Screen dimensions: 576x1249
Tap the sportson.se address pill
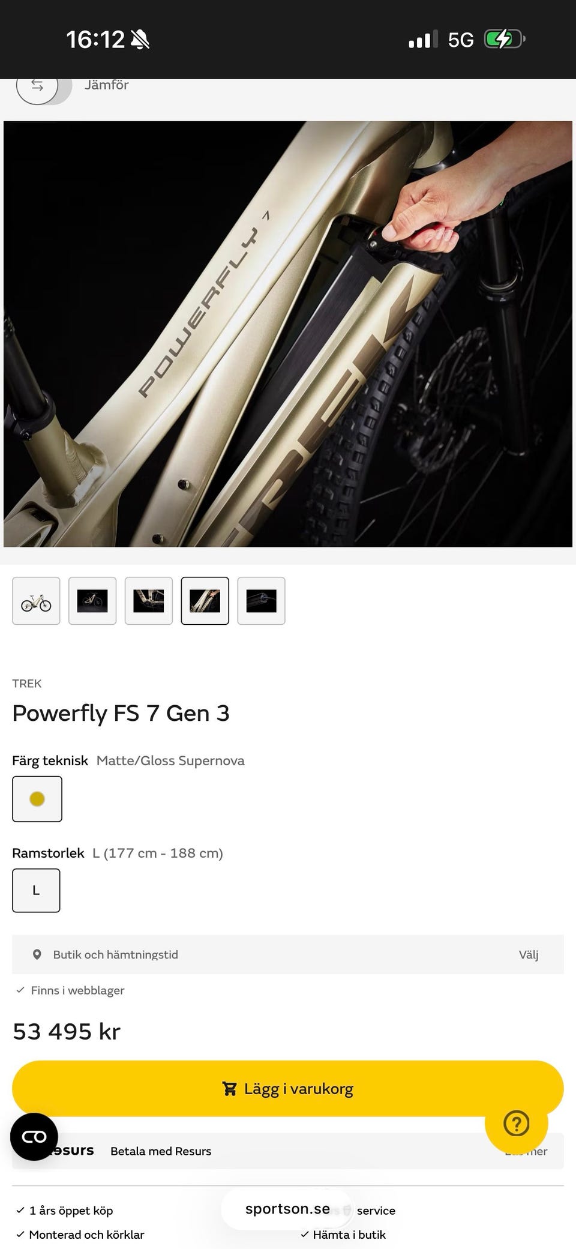click(x=287, y=1209)
